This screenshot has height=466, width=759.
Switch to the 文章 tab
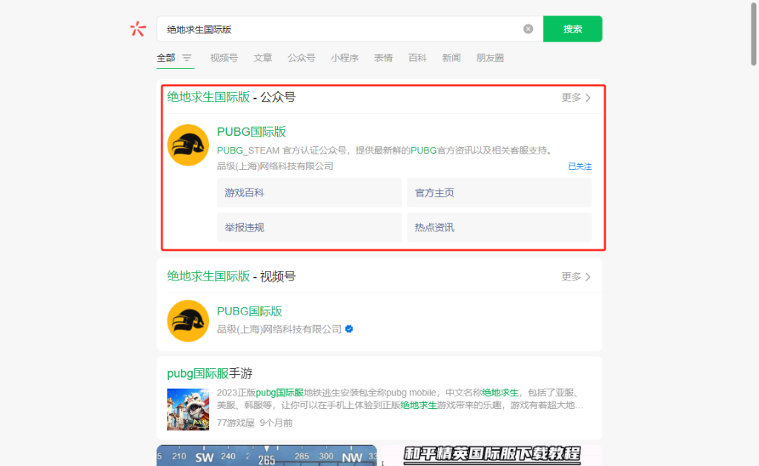tap(262, 57)
